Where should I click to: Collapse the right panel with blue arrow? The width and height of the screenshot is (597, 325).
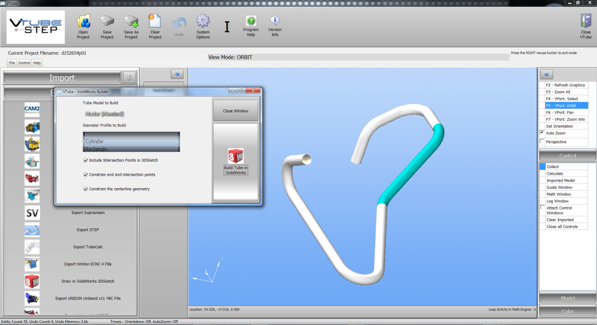point(546,75)
